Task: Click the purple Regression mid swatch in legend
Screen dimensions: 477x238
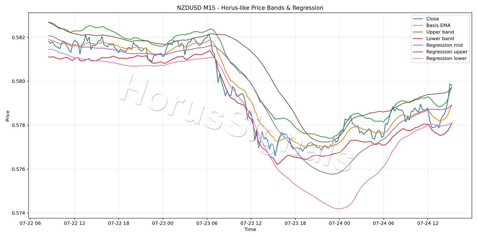Action: [418, 45]
